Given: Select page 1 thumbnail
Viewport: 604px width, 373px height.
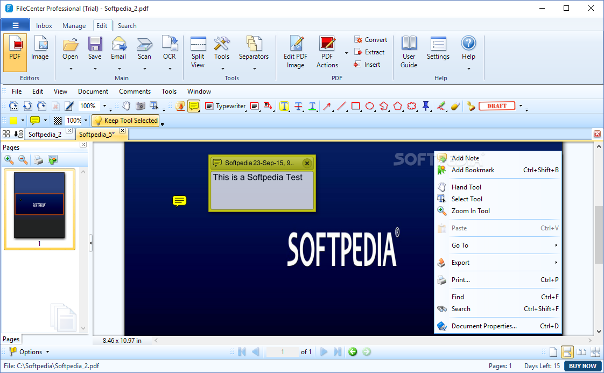Looking at the screenshot, I should pyautogui.click(x=39, y=209).
